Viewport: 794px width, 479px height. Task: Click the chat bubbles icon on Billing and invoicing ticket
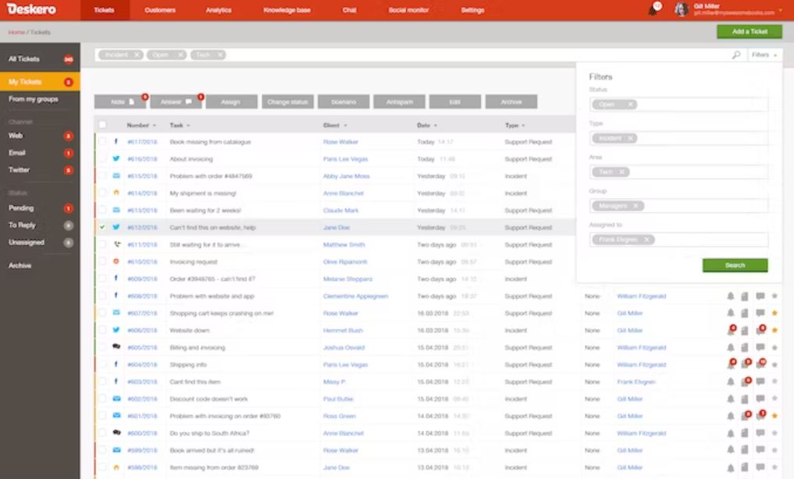(116, 347)
